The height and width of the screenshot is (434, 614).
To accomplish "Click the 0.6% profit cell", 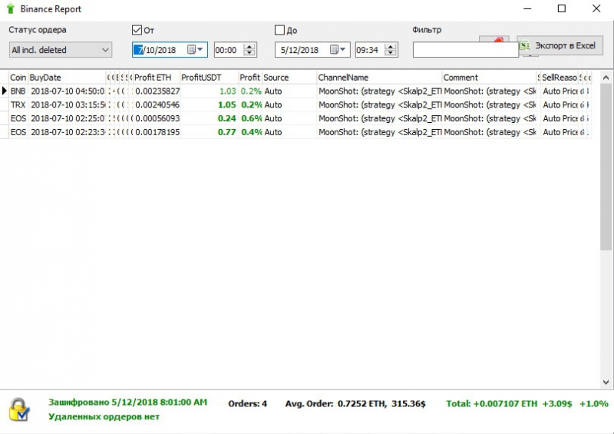I will (251, 118).
